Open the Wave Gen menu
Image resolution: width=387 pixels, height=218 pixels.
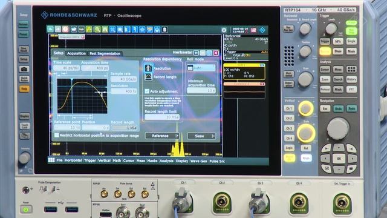199,161
